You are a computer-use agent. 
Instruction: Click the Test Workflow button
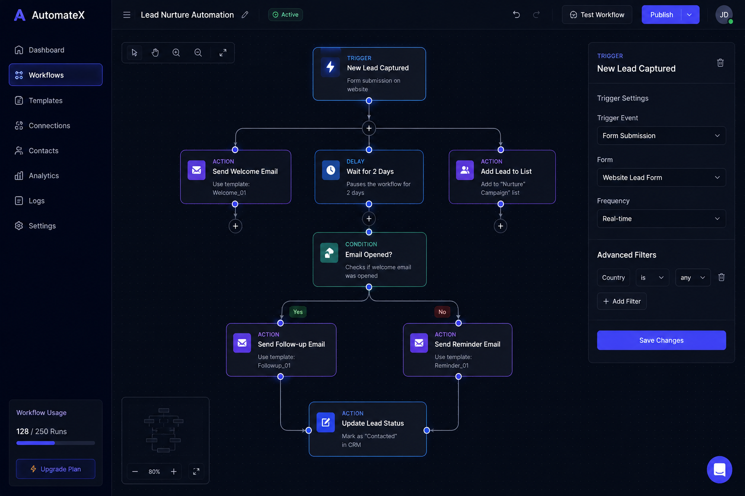(x=597, y=15)
